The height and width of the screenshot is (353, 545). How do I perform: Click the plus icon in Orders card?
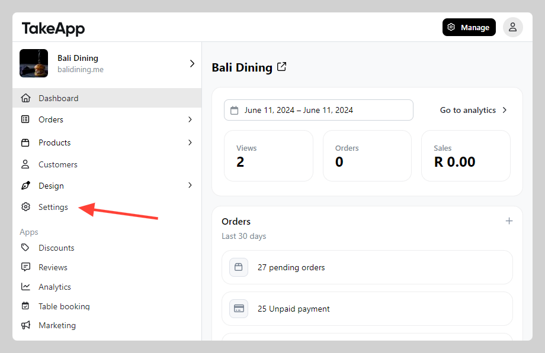pyautogui.click(x=509, y=221)
